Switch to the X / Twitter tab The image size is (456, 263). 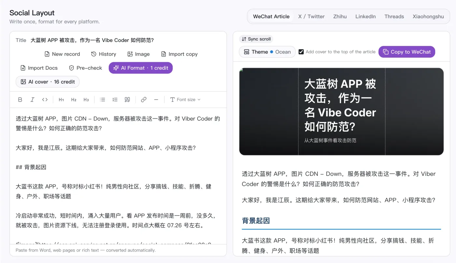(x=311, y=17)
